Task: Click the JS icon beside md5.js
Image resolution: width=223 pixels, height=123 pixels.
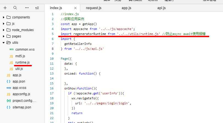Action: tap(11, 56)
